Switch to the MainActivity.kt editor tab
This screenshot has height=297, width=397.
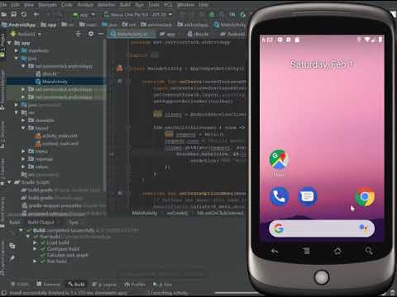132,34
